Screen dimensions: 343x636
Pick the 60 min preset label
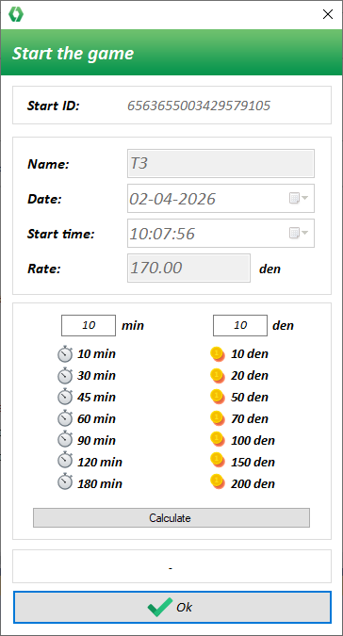click(96, 419)
